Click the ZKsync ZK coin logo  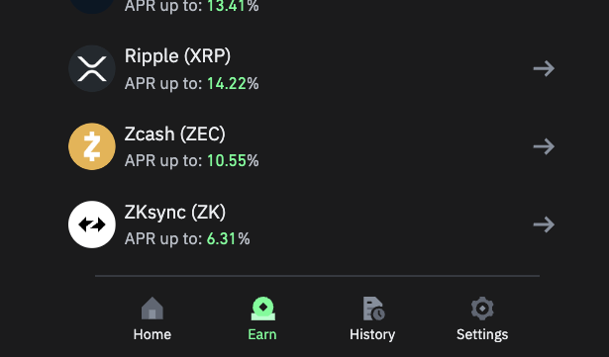click(x=92, y=224)
